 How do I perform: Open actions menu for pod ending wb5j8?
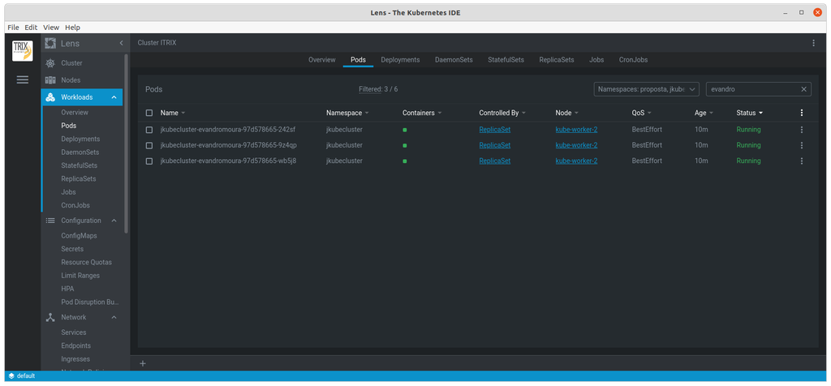click(x=801, y=161)
